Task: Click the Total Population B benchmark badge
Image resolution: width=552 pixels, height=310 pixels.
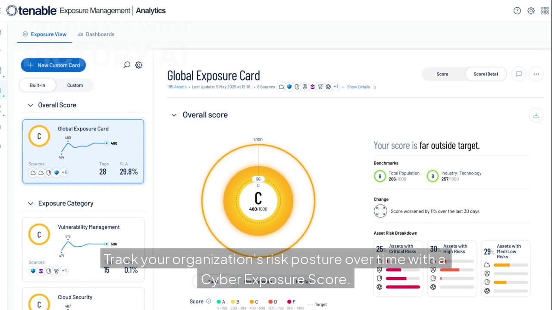Action: pos(380,176)
